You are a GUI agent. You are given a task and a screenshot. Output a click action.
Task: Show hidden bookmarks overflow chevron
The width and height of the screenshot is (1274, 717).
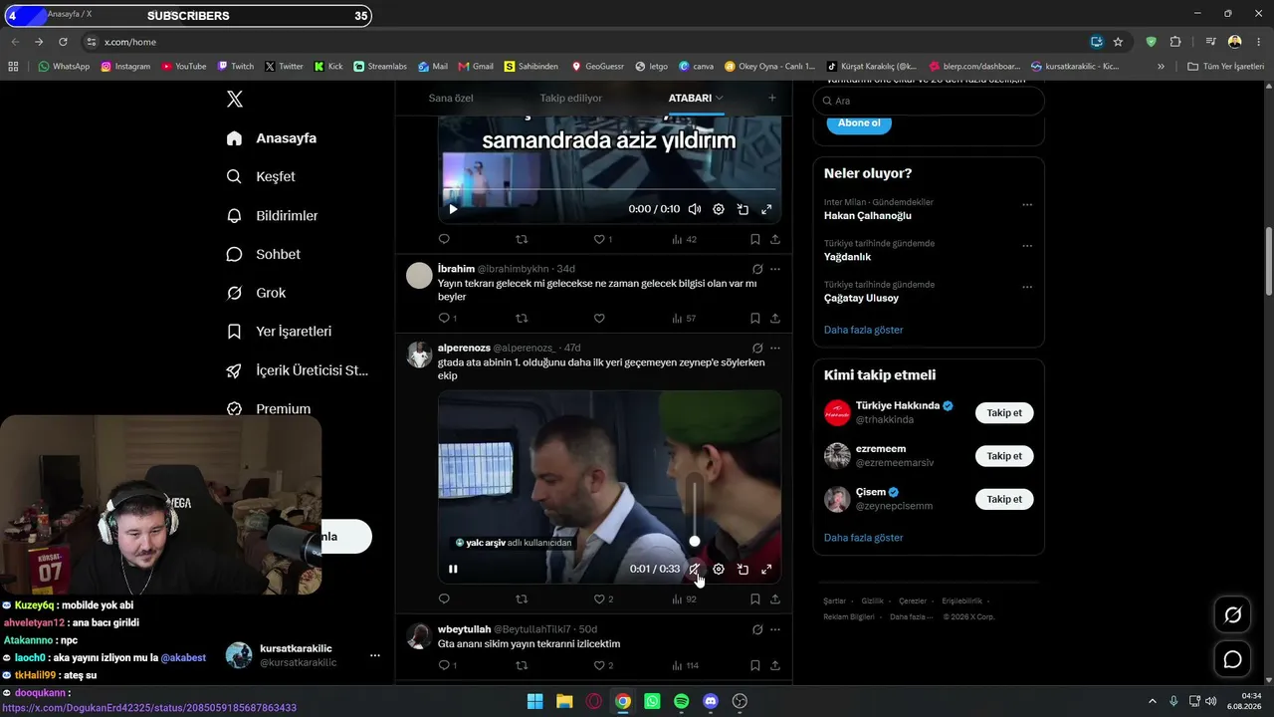tap(1161, 67)
